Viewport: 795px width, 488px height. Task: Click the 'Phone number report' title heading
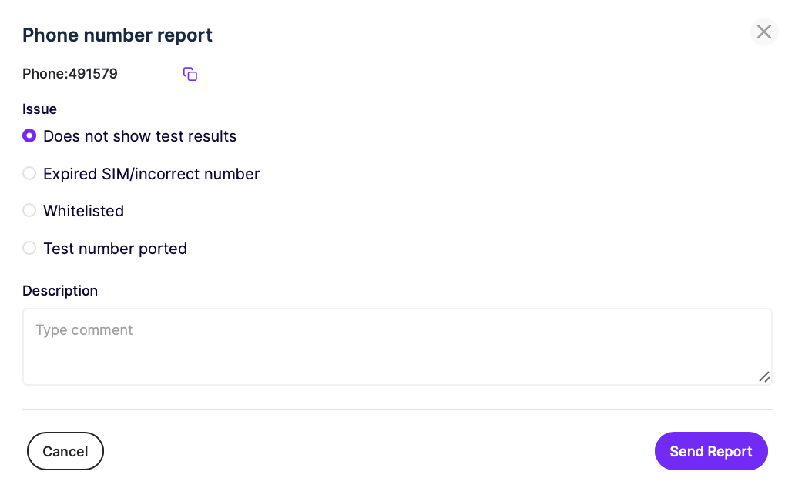117,35
